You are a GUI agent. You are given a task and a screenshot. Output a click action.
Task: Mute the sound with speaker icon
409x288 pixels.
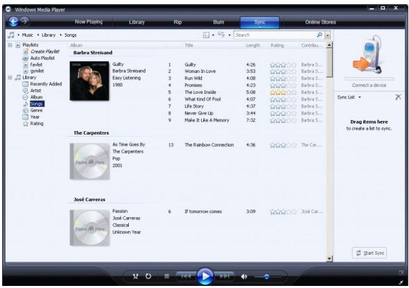pos(244,276)
